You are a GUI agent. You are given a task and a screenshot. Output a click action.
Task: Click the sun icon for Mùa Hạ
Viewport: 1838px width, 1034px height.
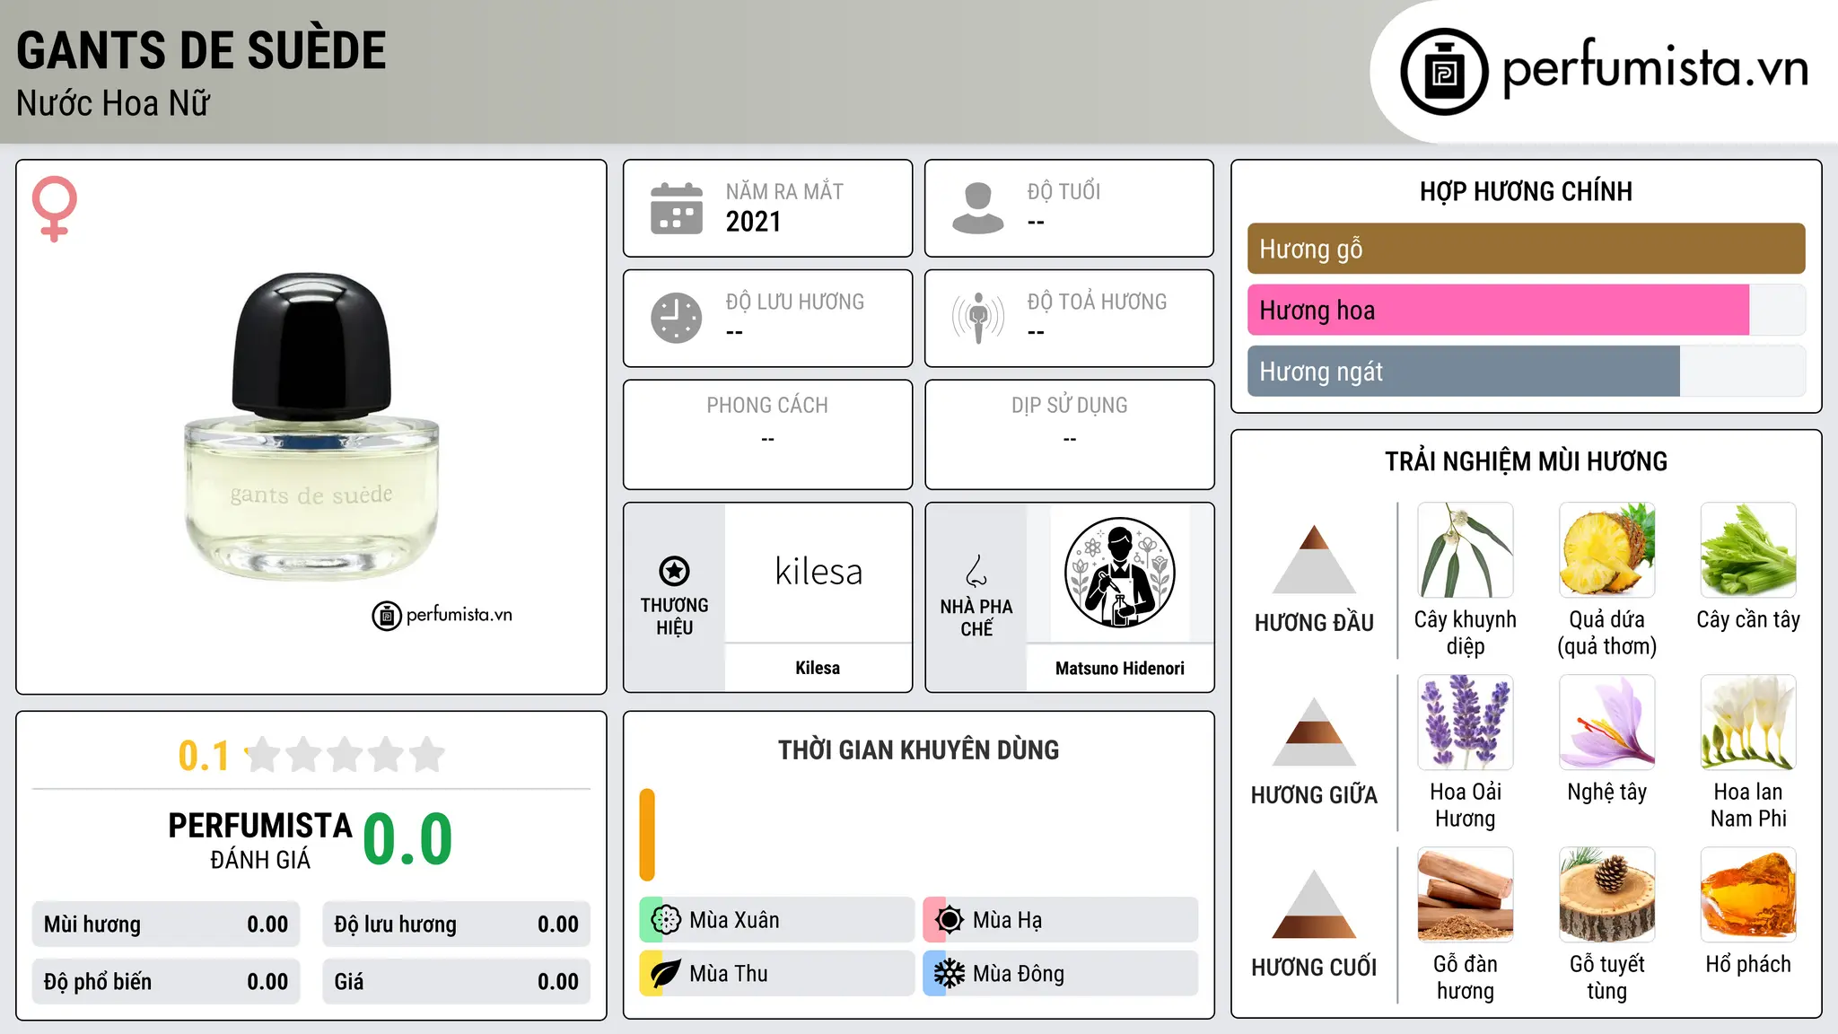[950, 920]
